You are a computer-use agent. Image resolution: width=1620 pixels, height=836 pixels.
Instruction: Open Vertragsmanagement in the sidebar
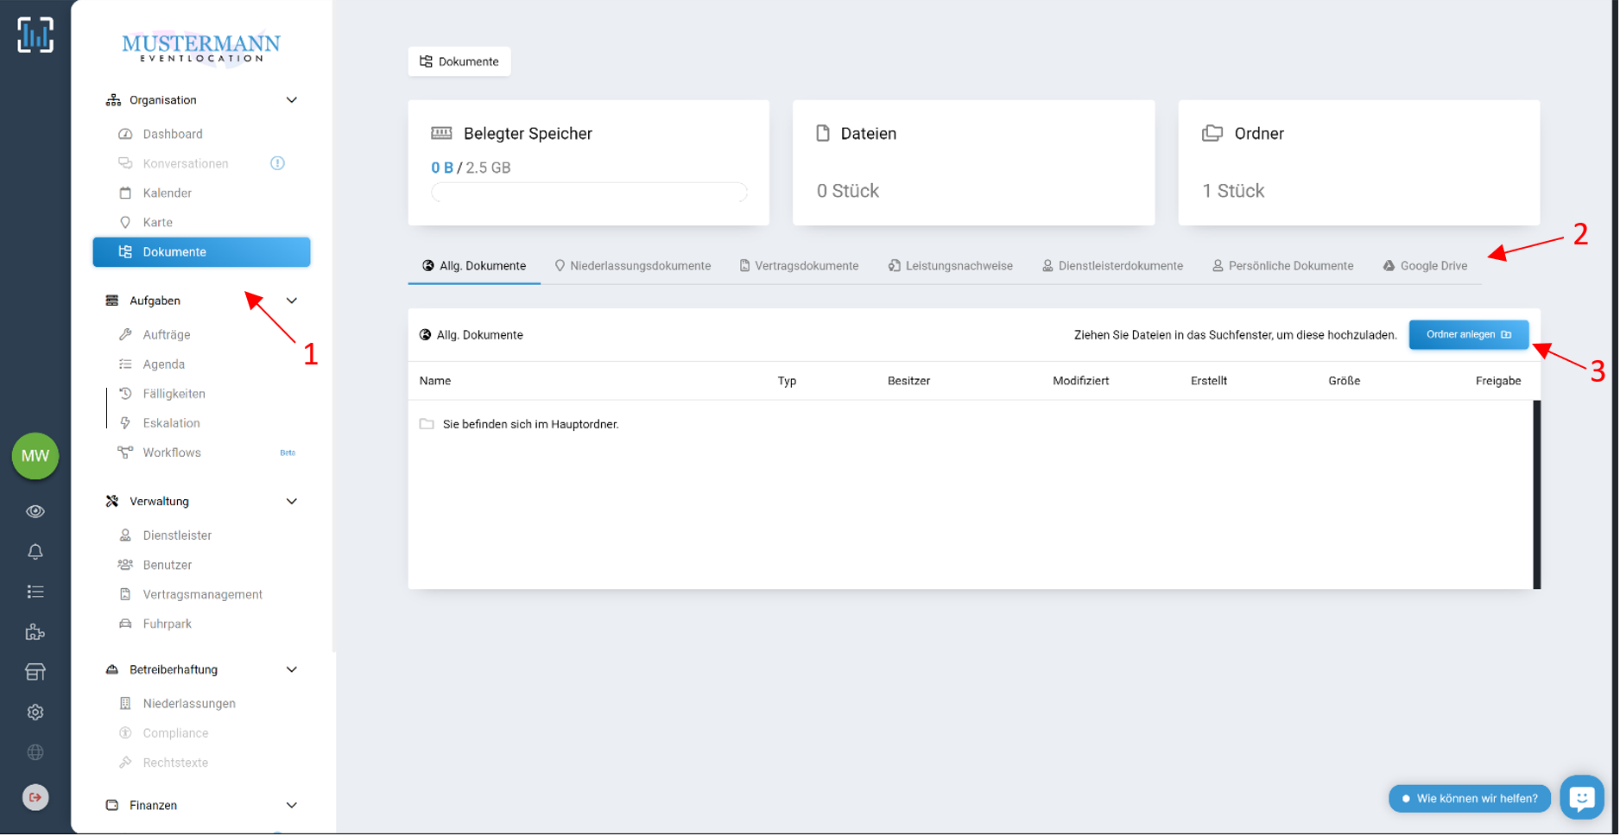point(203,594)
